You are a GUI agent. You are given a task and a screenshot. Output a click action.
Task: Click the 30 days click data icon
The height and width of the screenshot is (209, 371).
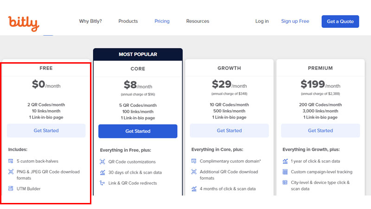(x=102, y=172)
